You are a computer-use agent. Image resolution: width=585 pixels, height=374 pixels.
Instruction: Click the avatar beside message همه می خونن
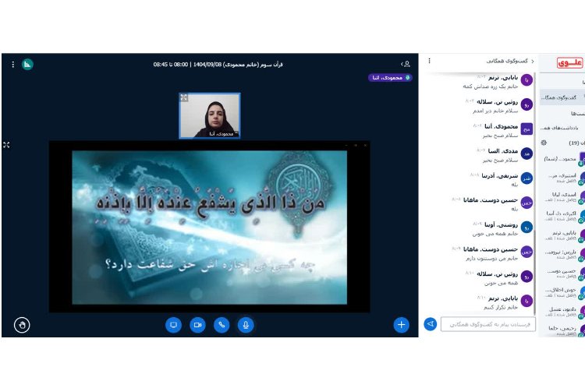coord(526,277)
